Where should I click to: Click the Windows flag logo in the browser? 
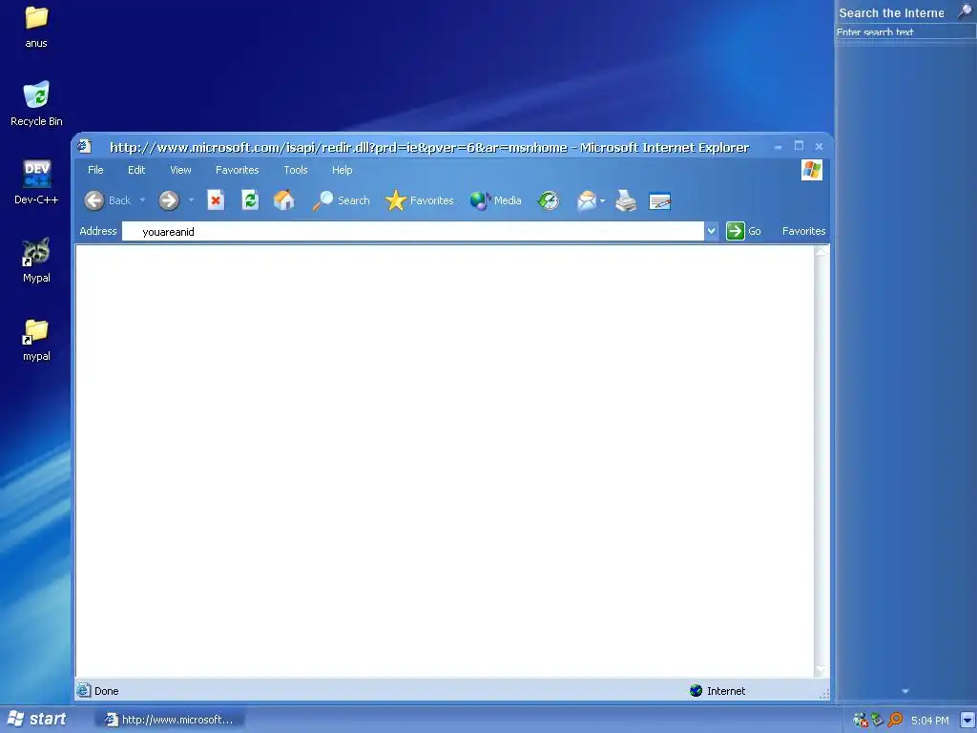[x=812, y=170]
